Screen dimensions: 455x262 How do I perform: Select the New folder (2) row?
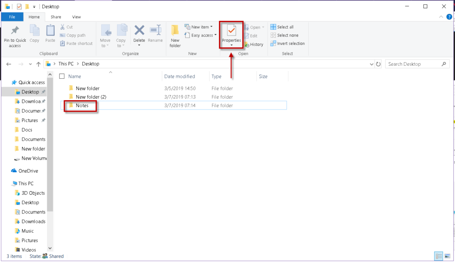[174, 97]
